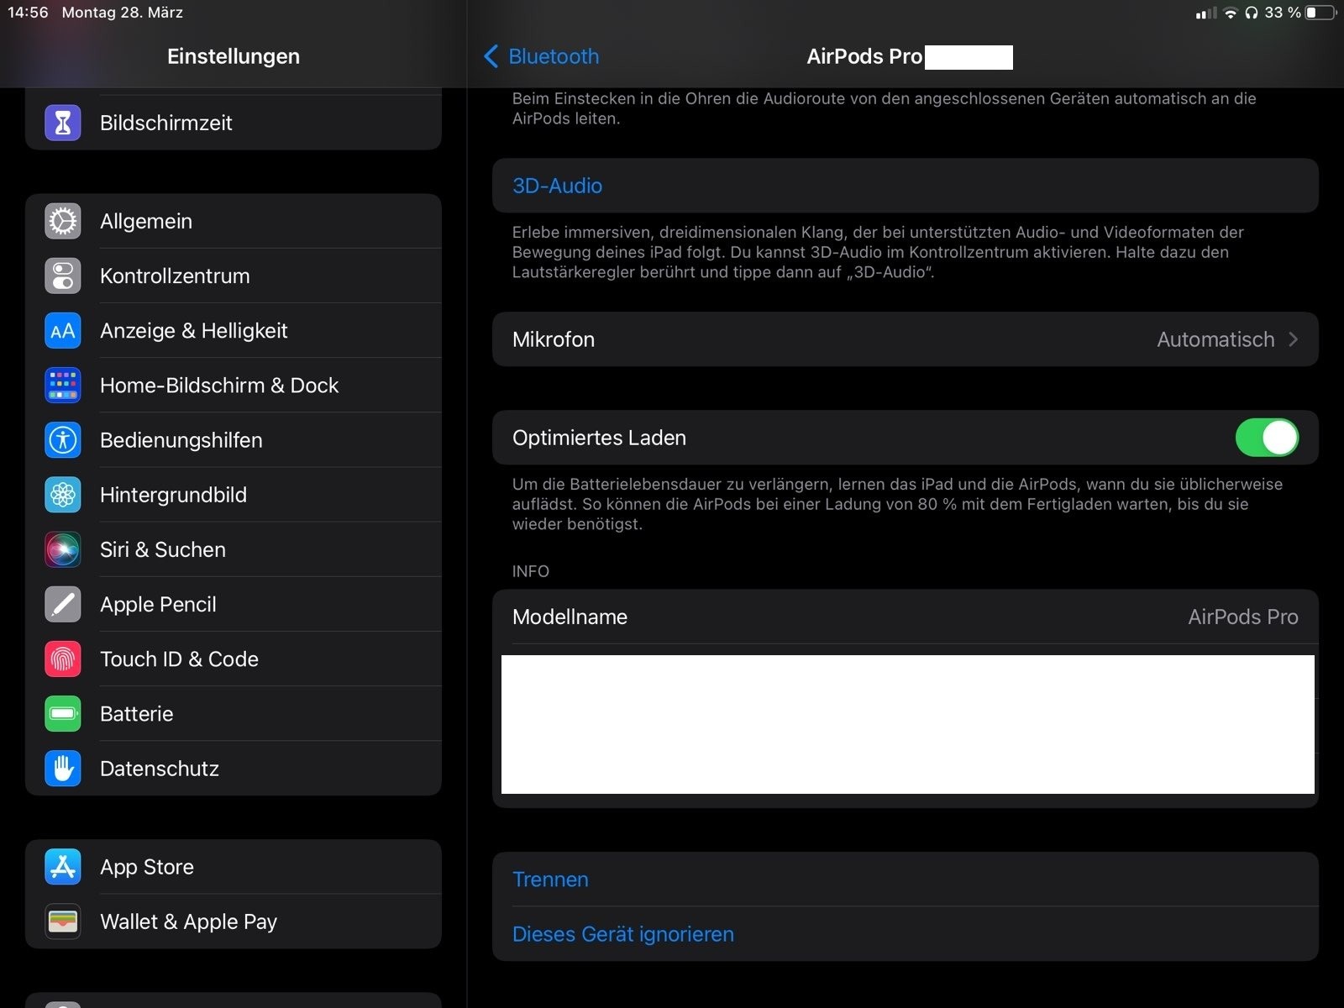Tap the Modellname info row

[x=905, y=617]
